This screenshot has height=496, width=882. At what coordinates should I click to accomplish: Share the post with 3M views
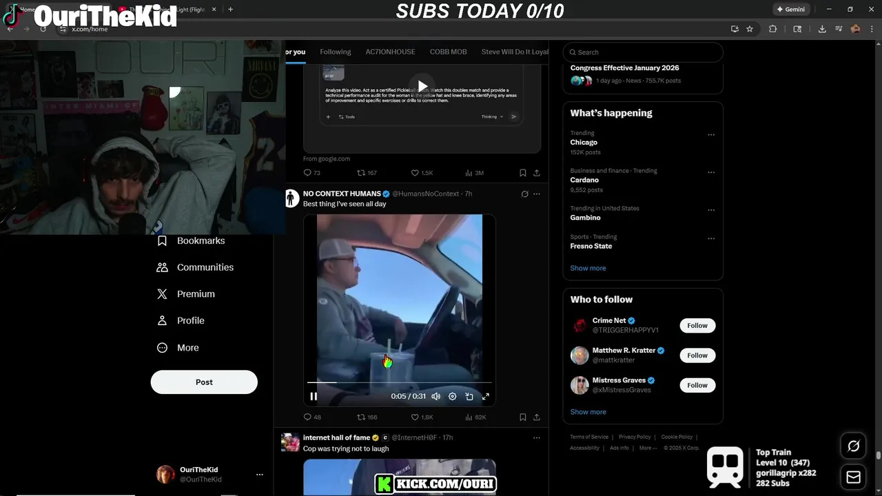[x=537, y=173]
